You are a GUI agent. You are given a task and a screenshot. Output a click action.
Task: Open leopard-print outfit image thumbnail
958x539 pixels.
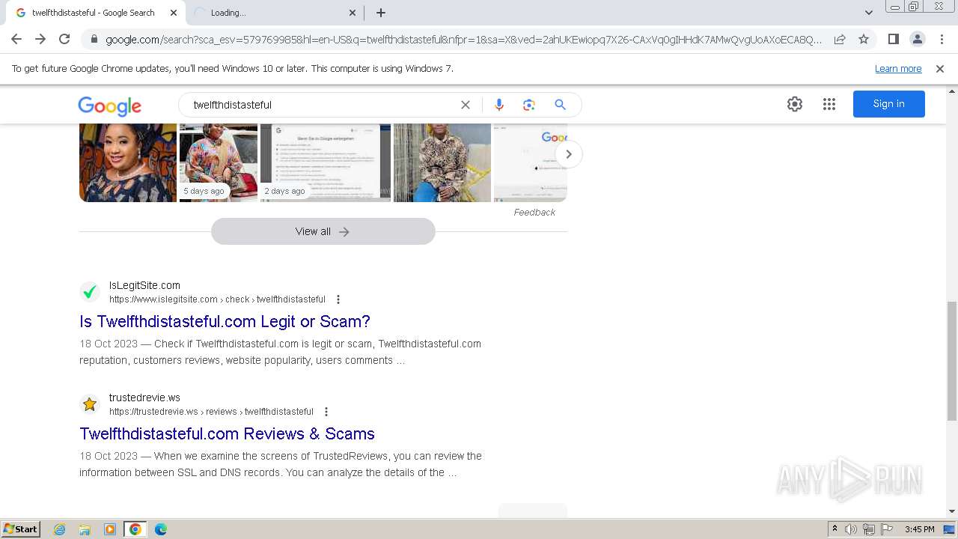(x=442, y=162)
